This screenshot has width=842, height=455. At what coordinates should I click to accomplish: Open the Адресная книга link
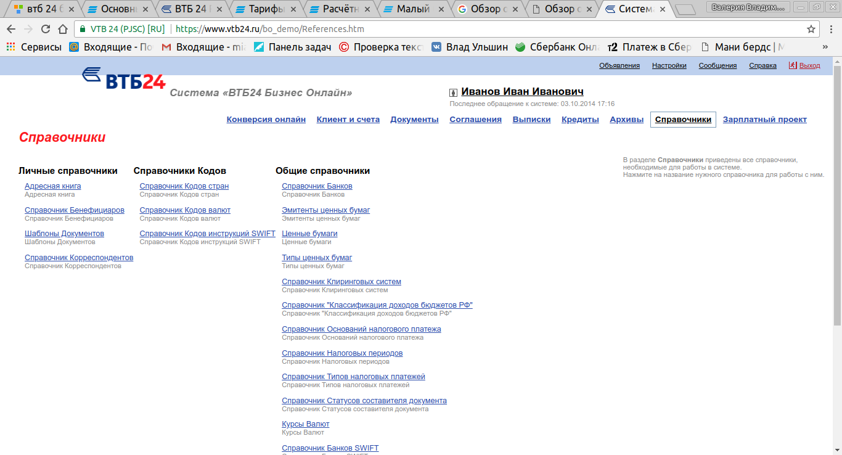(52, 186)
